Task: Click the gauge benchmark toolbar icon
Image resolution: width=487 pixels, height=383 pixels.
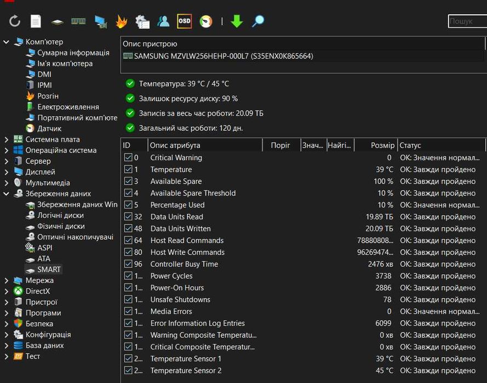Action: click(206, 21)
